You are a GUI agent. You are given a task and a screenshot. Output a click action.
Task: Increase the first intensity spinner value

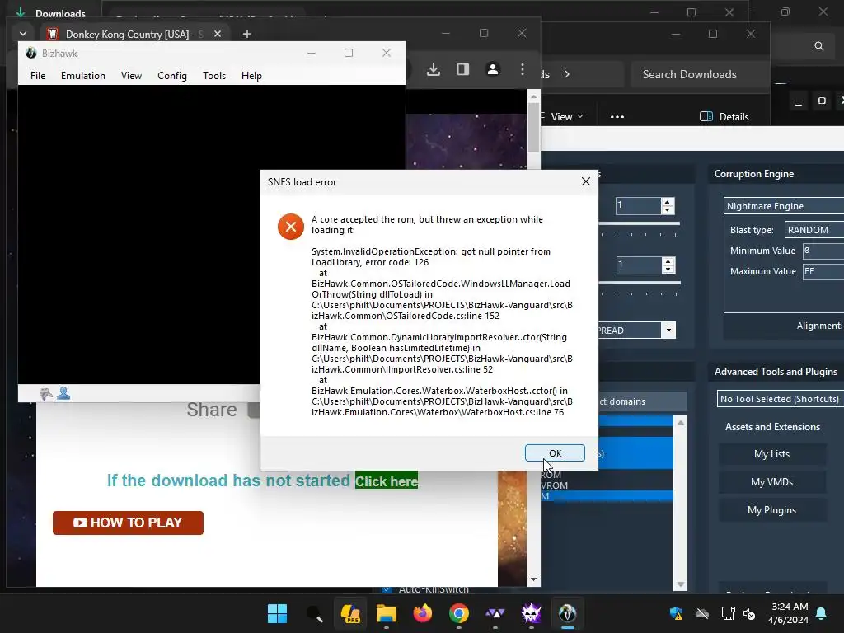pos(668,202)
